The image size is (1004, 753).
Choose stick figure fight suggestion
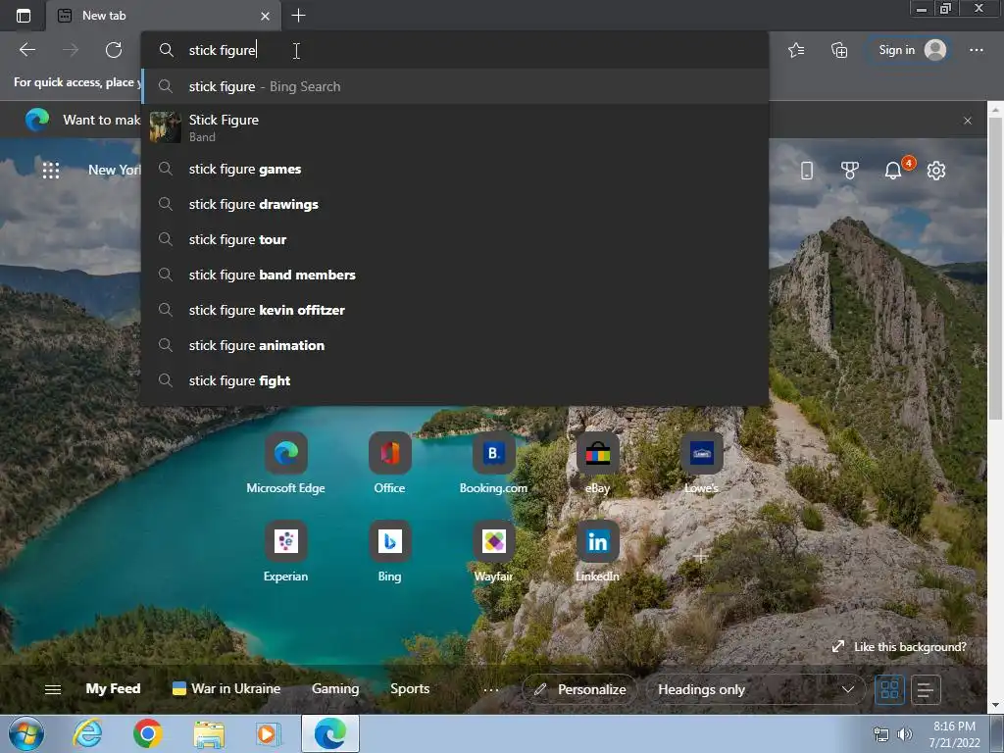pyautogui.click(x=455, y=380)
